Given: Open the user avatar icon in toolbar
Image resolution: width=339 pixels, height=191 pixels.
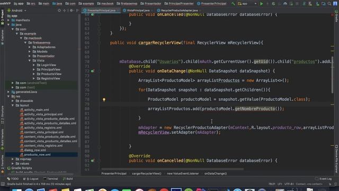Looking at the screenshot, I should (x=335, y=4).
